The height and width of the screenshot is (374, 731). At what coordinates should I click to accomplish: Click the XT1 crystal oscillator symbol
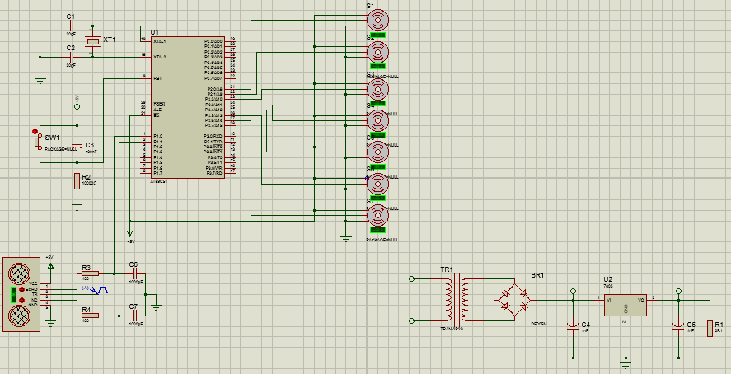pyautogui.click(x=93, y=41)
